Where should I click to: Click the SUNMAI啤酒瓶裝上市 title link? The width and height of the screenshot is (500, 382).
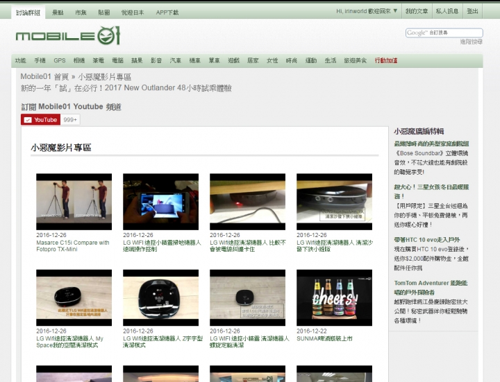click(324, 339)
